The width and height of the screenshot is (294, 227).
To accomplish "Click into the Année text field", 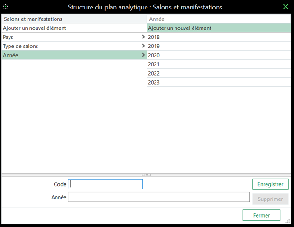I will click(x=158, y=197).
